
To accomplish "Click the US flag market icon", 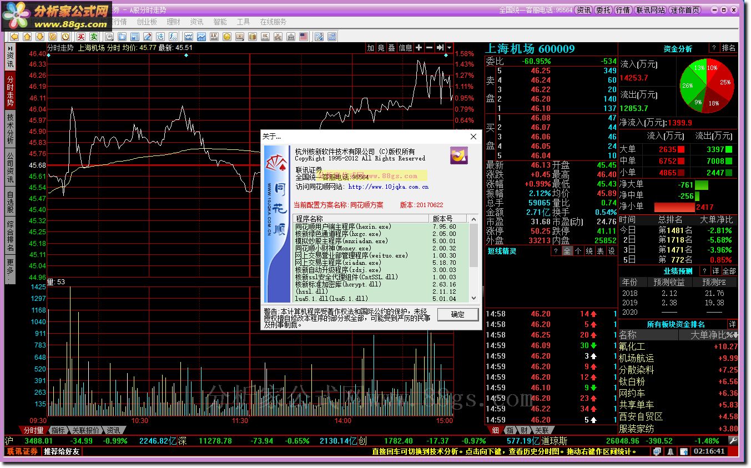I will (x=304, y=37).
